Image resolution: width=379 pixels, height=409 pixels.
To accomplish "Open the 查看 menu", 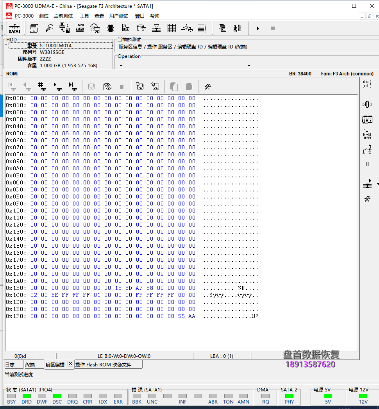I will [x=99, y=16].
